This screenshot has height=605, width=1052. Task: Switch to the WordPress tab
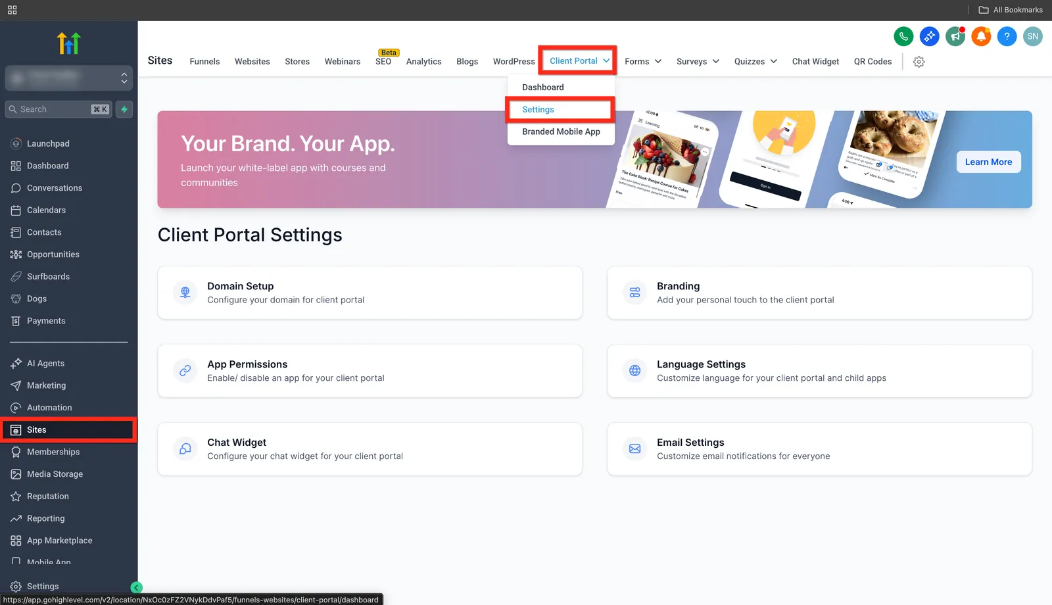(514, 61)
